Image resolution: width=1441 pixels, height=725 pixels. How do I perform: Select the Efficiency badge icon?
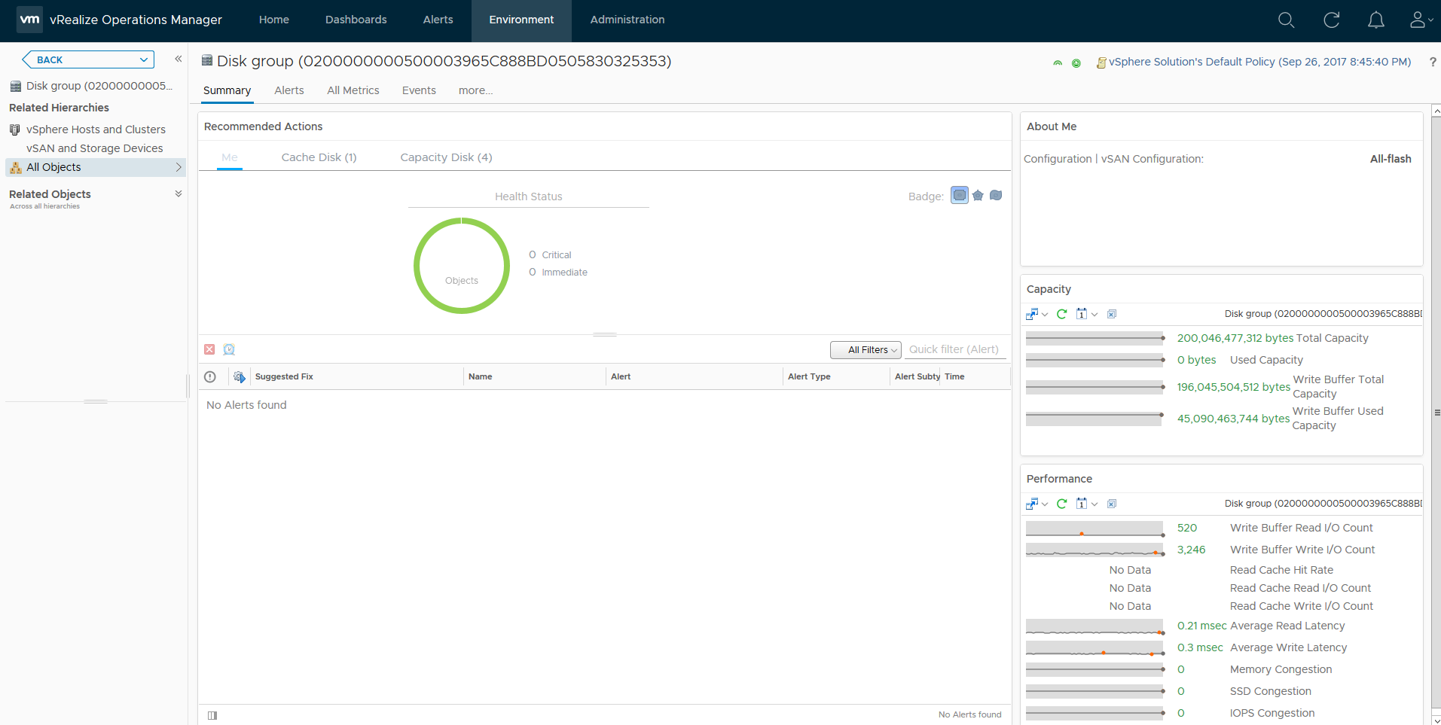(996, 196)
